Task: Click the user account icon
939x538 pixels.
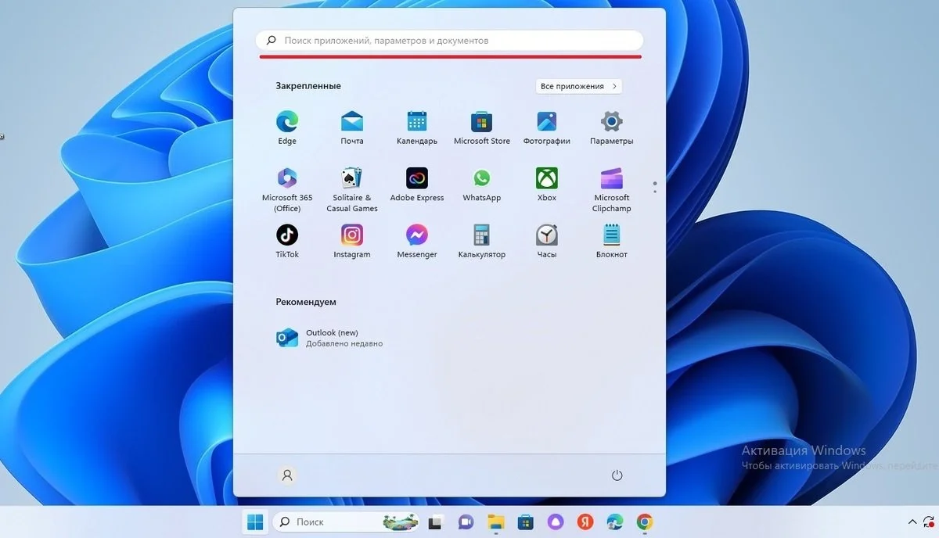Action: (x=287, y=475)
